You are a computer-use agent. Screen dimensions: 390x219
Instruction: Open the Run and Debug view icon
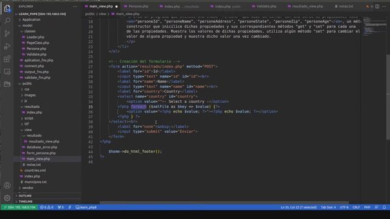7,46
